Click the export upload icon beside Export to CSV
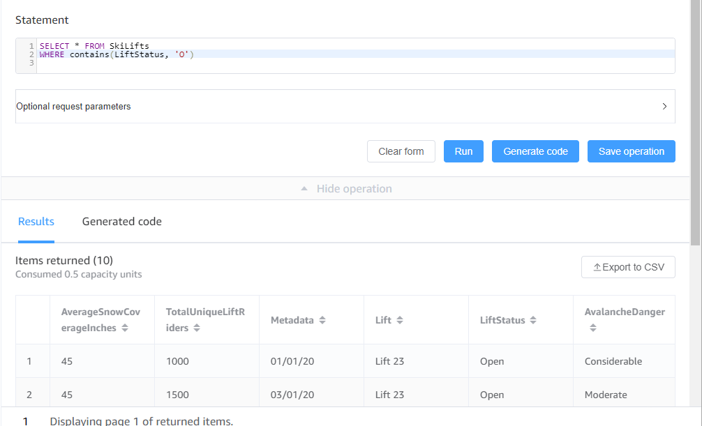 (x=597, y=266)
